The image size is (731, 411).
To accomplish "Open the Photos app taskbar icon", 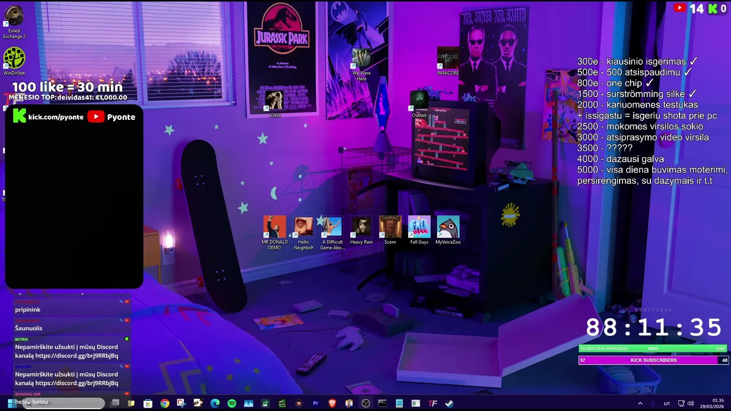I will [x=248, y=403].
